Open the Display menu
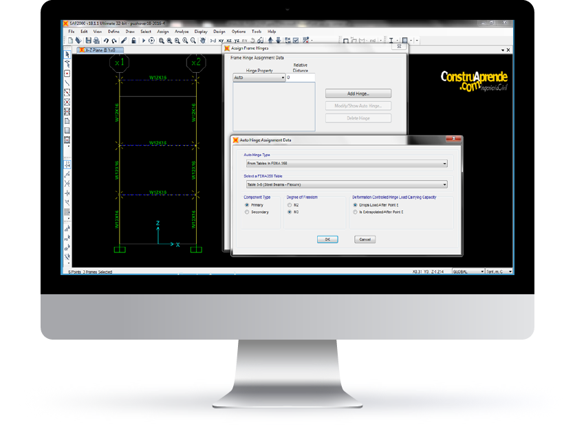The height and width of the screenshot is (440, 575). (201, 32)
